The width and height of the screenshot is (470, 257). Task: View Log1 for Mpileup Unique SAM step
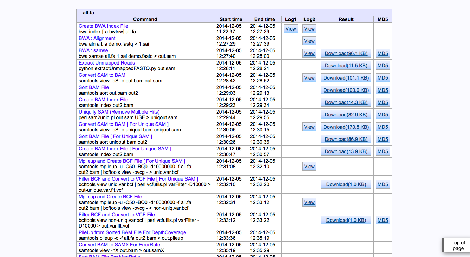(x=309, y=167)
